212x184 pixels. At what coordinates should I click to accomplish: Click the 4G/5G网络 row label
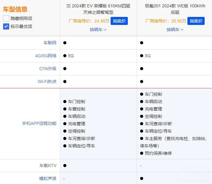[x=46, y=56]
